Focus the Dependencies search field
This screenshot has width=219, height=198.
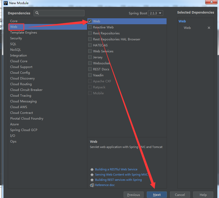click(59, 13)
